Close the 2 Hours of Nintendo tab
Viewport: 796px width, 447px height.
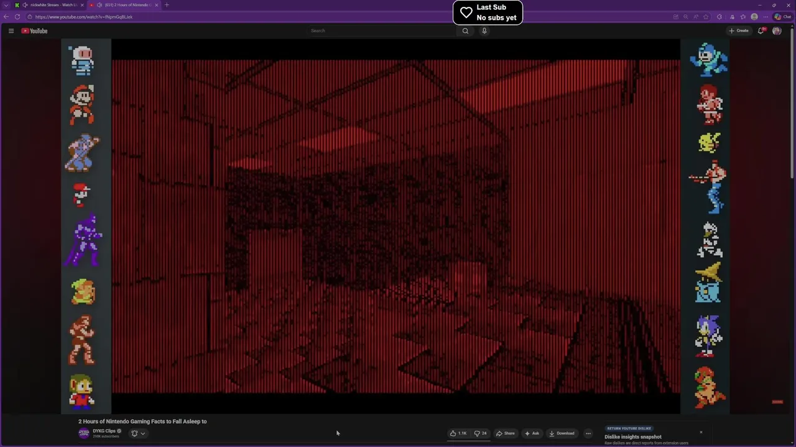pyautogui.click(x=157, y=5)
